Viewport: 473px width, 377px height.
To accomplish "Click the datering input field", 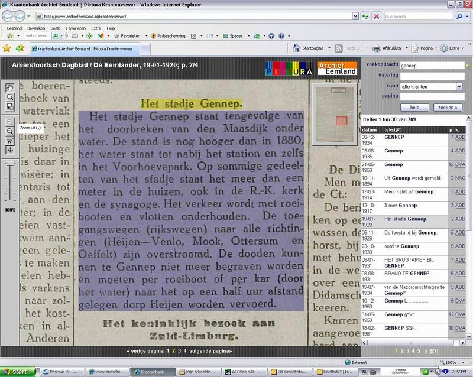I will point(432,76).
